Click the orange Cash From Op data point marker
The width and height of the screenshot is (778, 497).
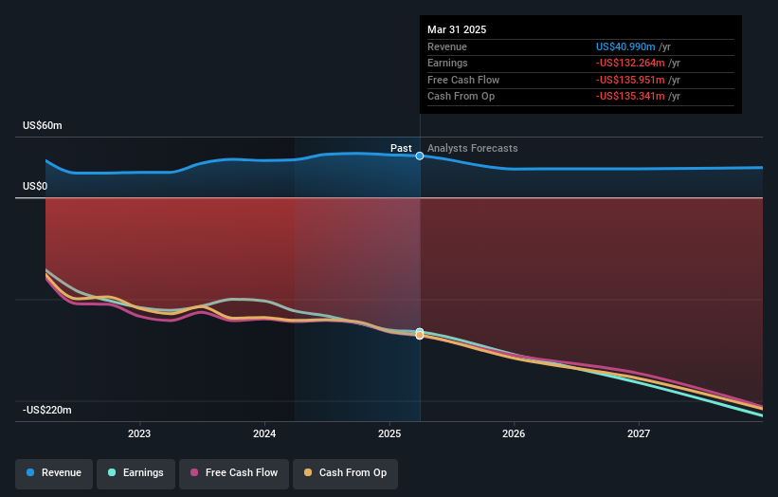tap(420, 336)
